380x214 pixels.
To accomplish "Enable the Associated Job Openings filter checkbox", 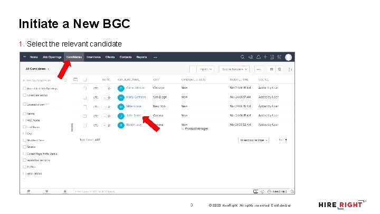I will [24, 88].
